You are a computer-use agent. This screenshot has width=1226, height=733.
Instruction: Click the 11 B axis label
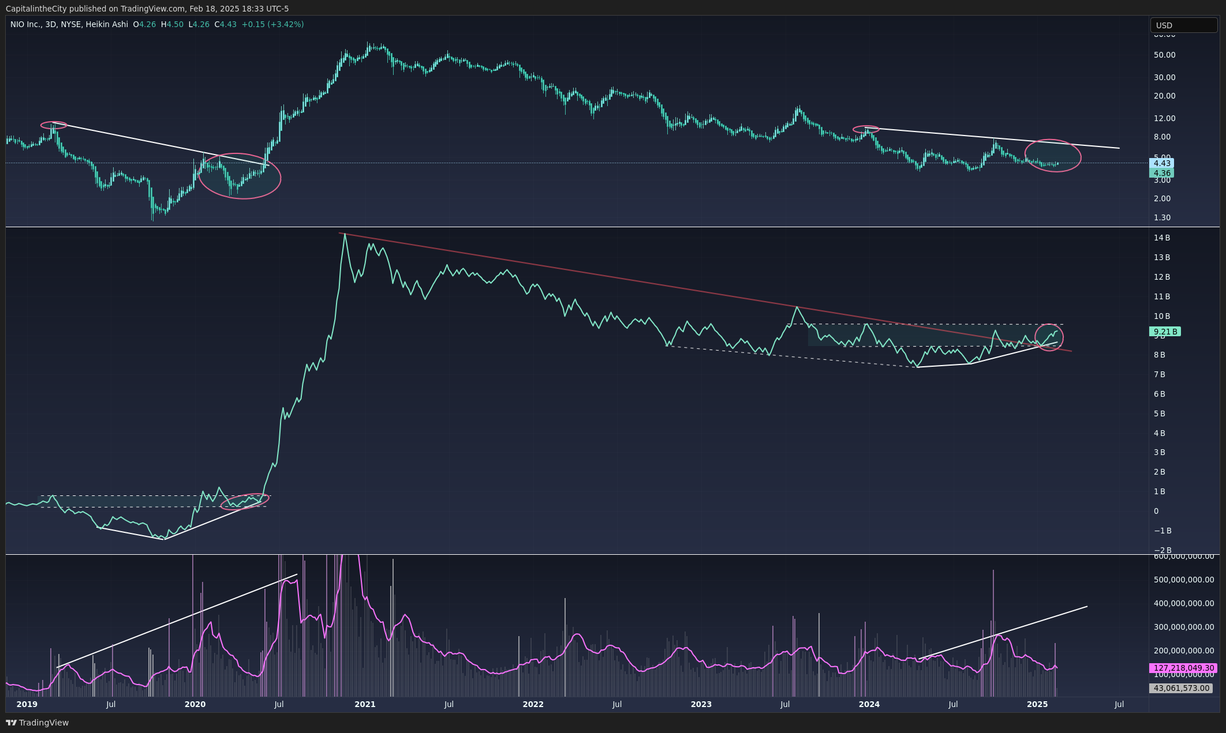tap(1161, 296)
